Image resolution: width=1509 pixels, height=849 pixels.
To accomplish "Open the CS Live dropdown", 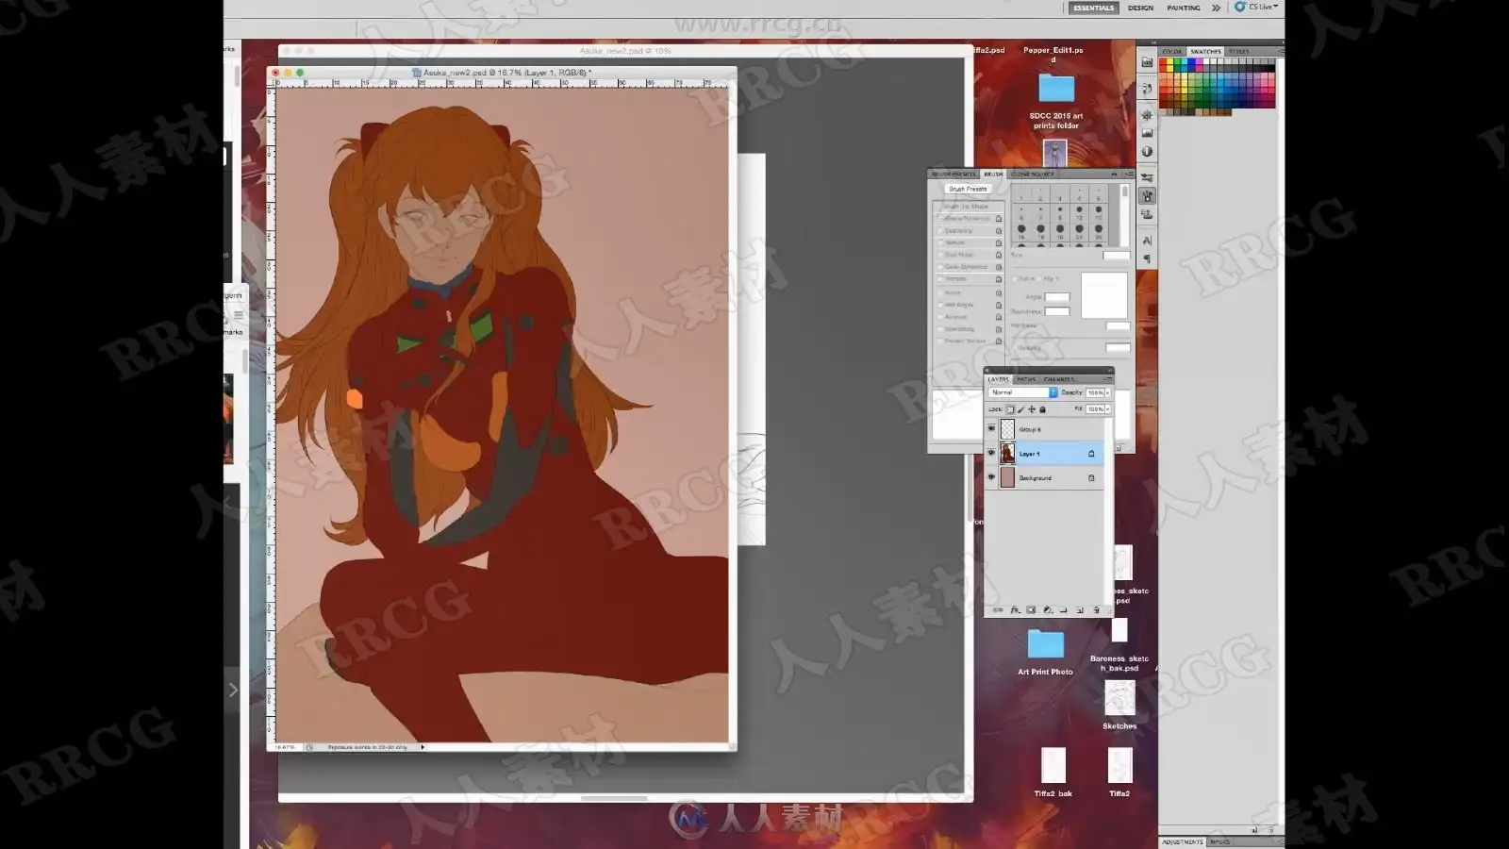I will pos(1257,7).
